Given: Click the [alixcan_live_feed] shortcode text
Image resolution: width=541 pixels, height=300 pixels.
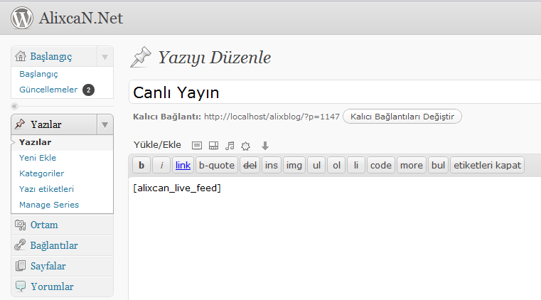Looking at the screenshot, I should coord(177,188).
